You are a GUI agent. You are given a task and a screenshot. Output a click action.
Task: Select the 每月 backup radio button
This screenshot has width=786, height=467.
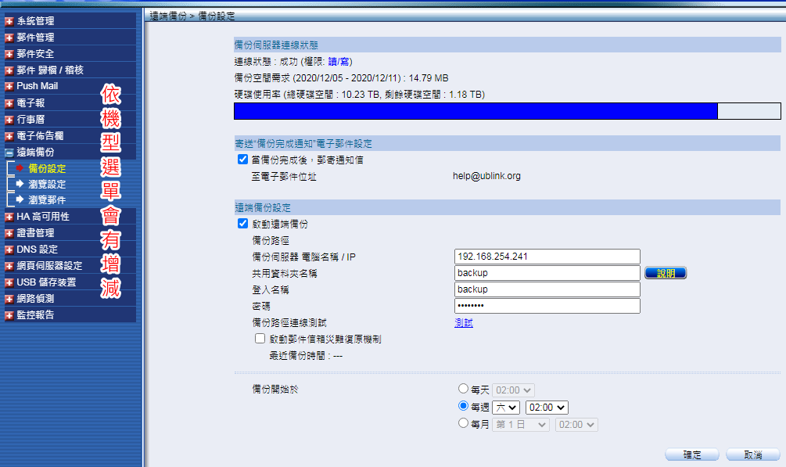pos(464,424)
